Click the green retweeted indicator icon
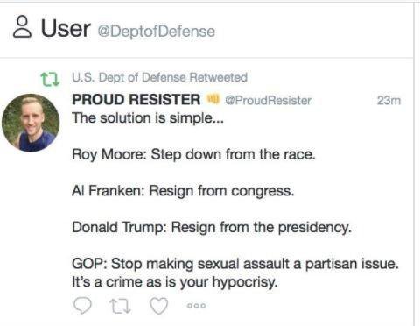The height and width of the screenshot is (326, 420). click(x=50, y=79)
